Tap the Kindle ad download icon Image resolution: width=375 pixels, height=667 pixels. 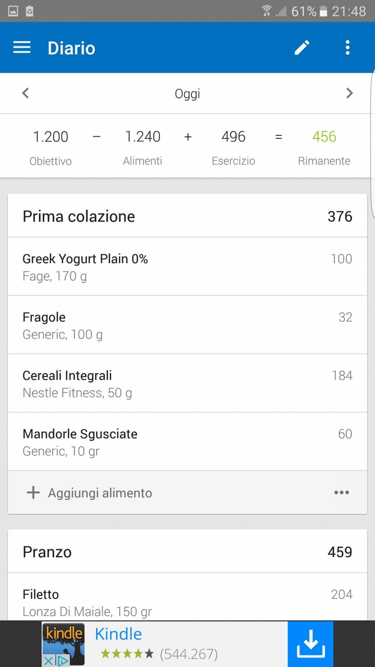[310, 644]
